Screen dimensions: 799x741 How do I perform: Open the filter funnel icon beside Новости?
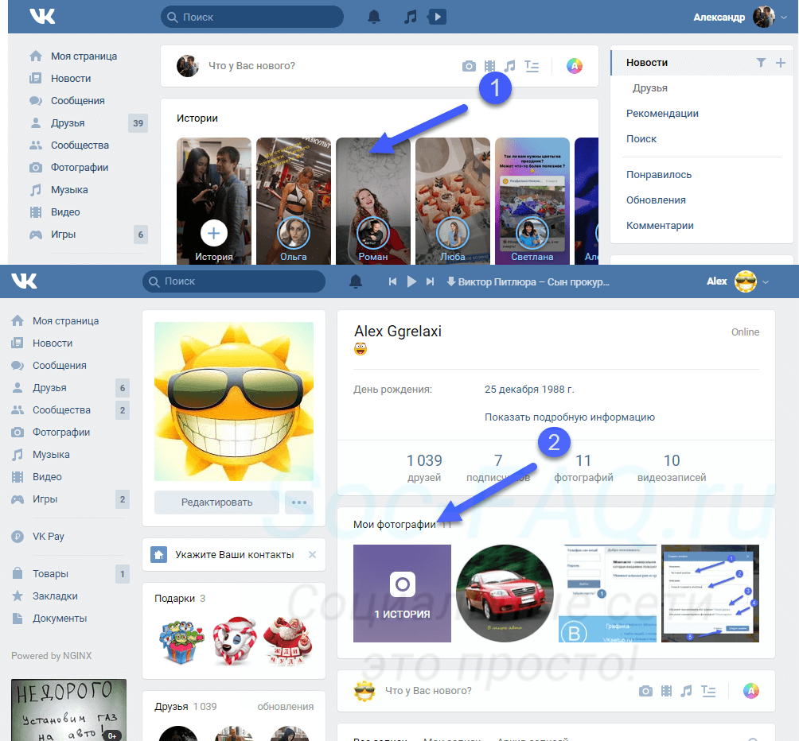pos(761,63)
